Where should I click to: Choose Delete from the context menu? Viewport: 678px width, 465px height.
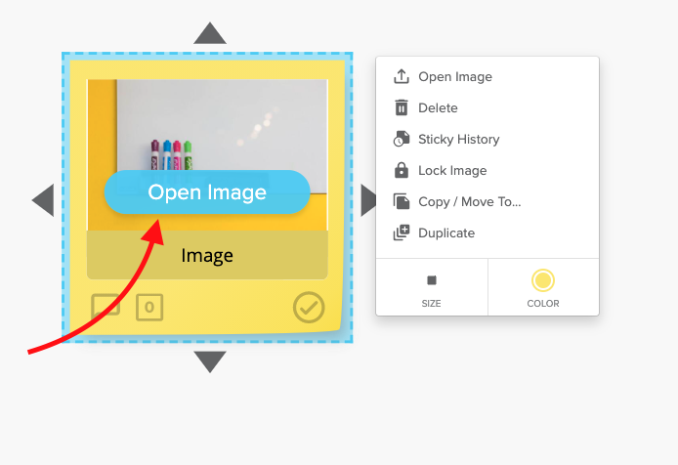(x=487, y=107)
